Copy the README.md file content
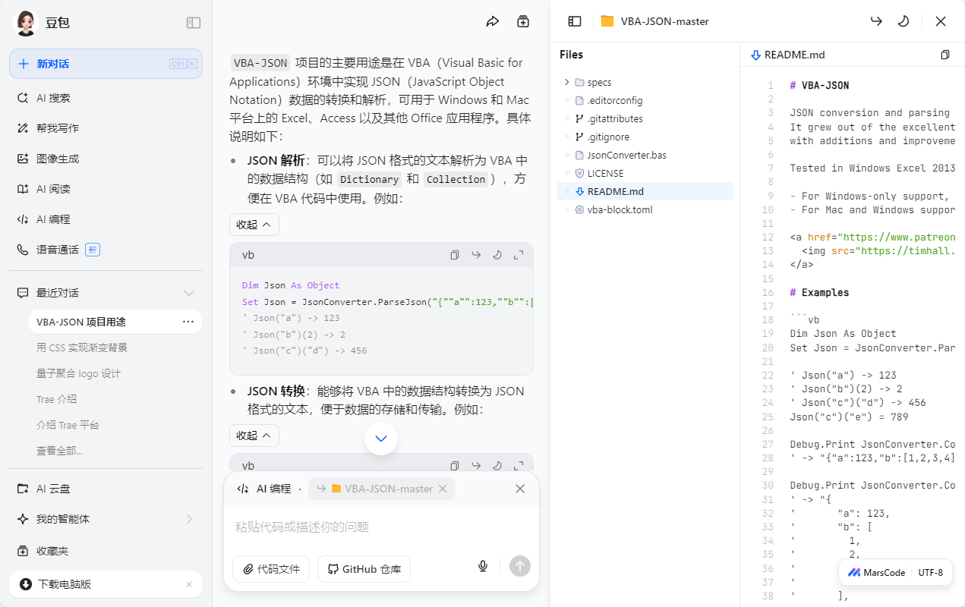Viewport: 965px width, 607px height. 945,54
